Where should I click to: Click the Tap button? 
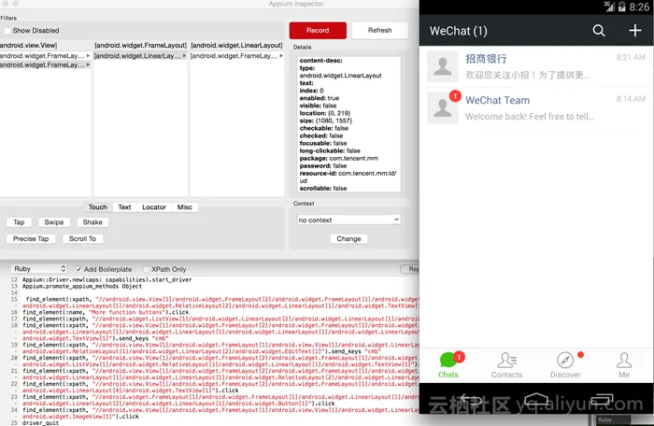coord(19,222)
